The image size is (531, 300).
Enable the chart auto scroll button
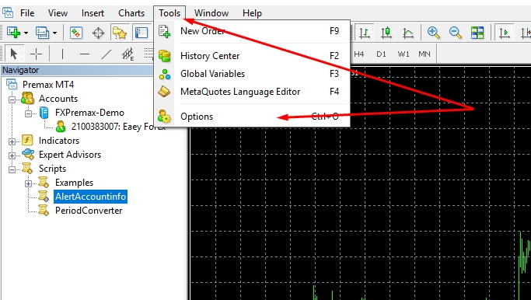tap(505, 33)
